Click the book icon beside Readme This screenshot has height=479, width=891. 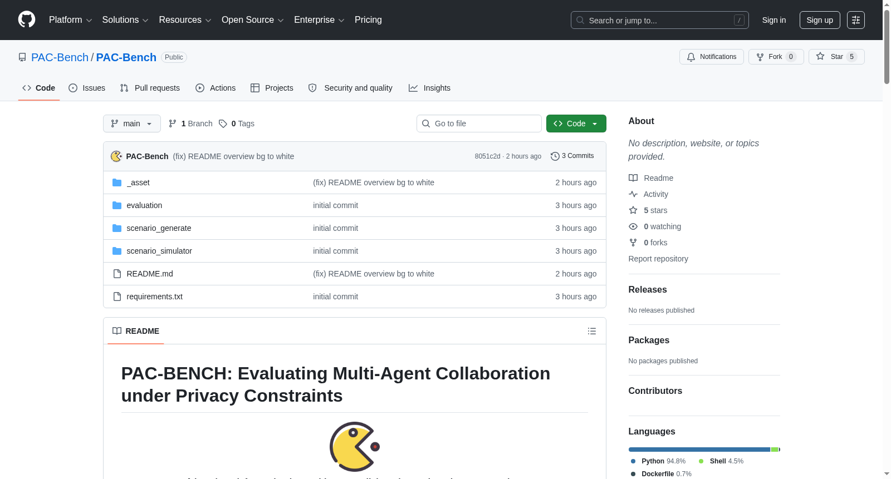pyautogui.click(x=633, y=178)
